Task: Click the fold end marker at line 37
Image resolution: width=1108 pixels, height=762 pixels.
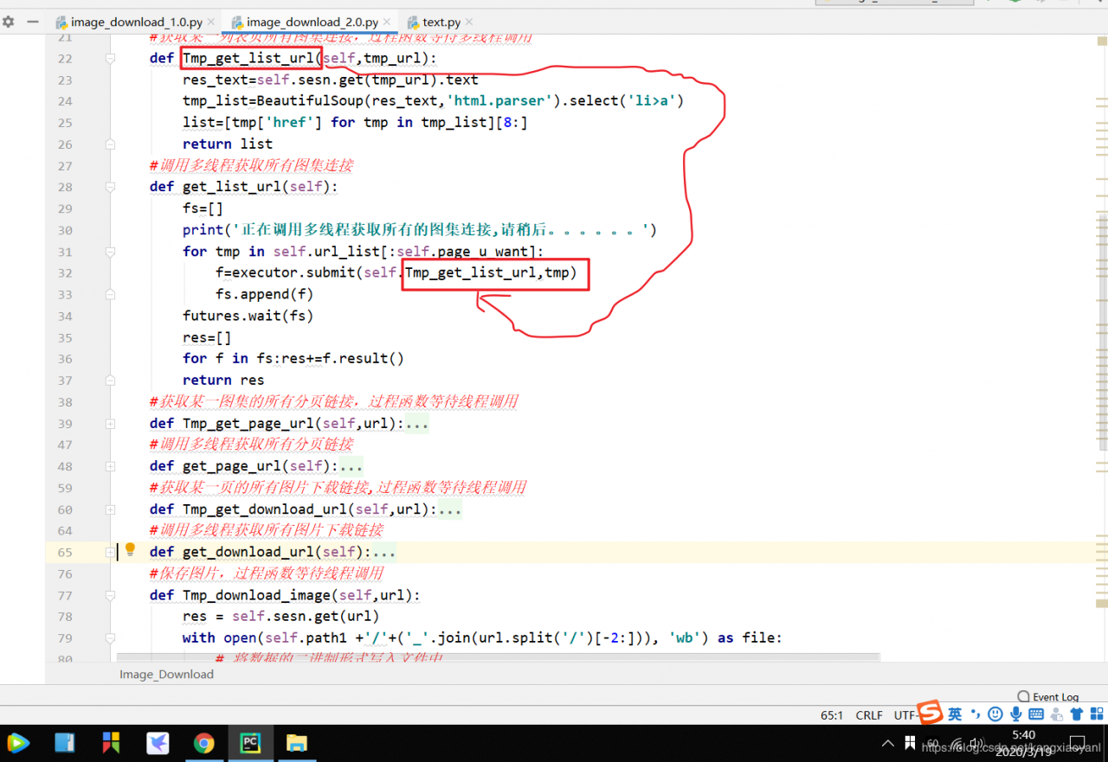Action: (110, 381)
